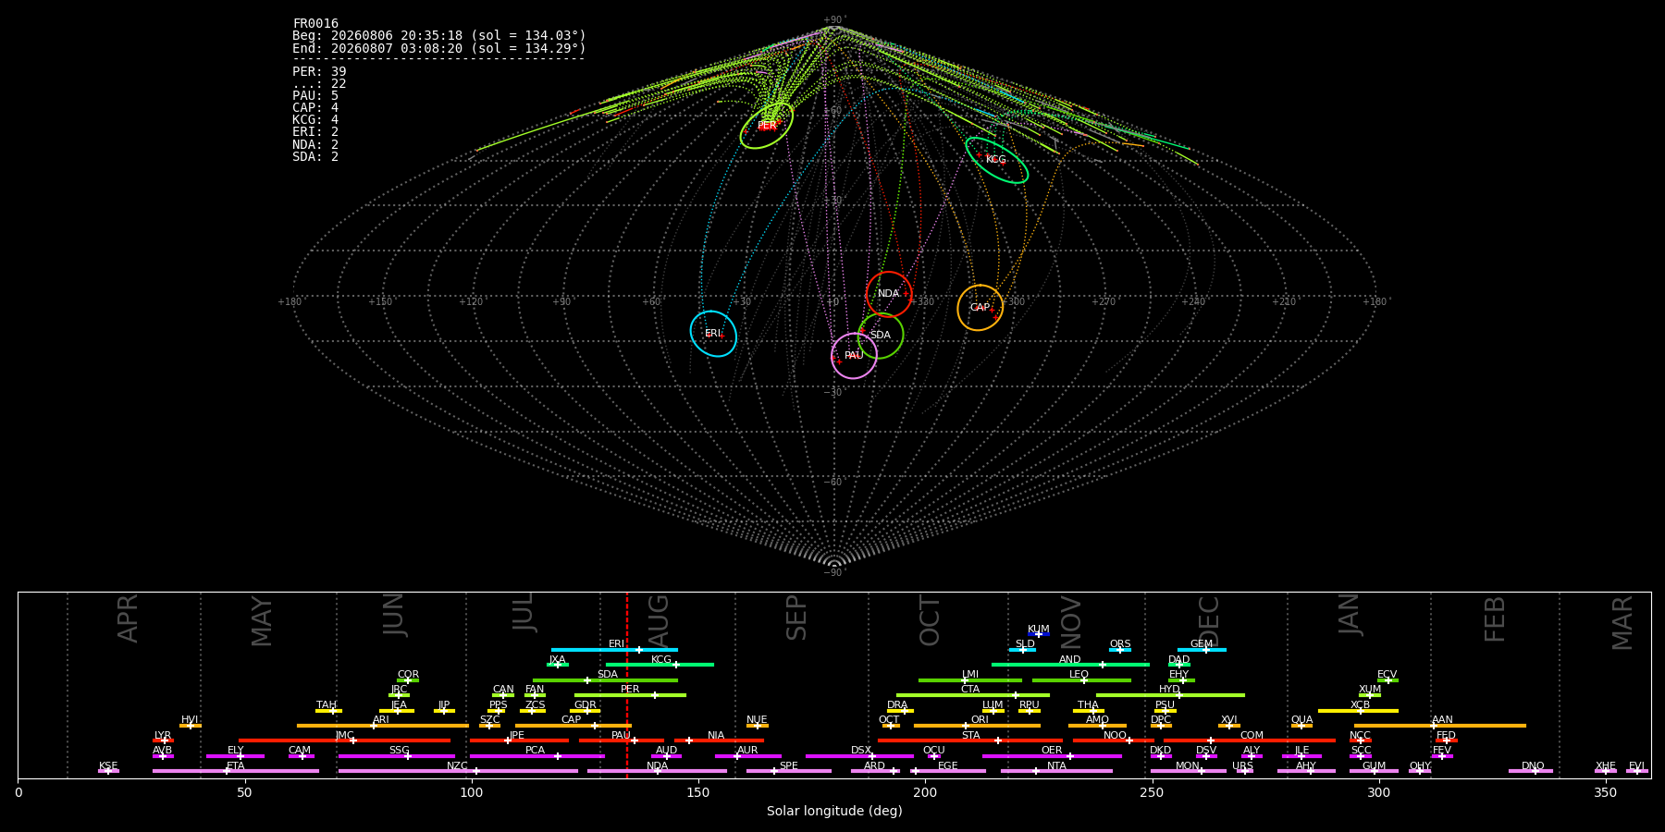Click the red dashed current solar longitude line

coord(627,685)
